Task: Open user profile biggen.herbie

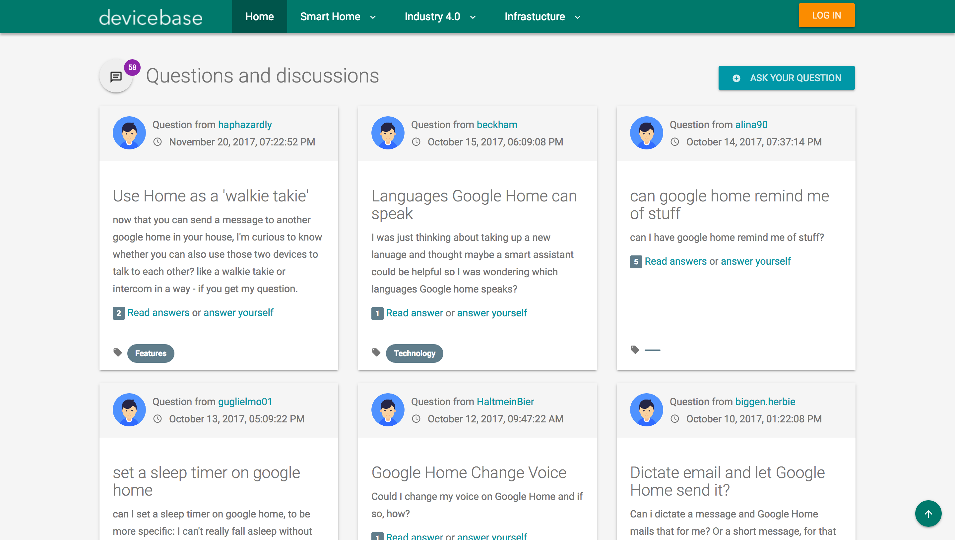Action: click(x=765, y=402)
